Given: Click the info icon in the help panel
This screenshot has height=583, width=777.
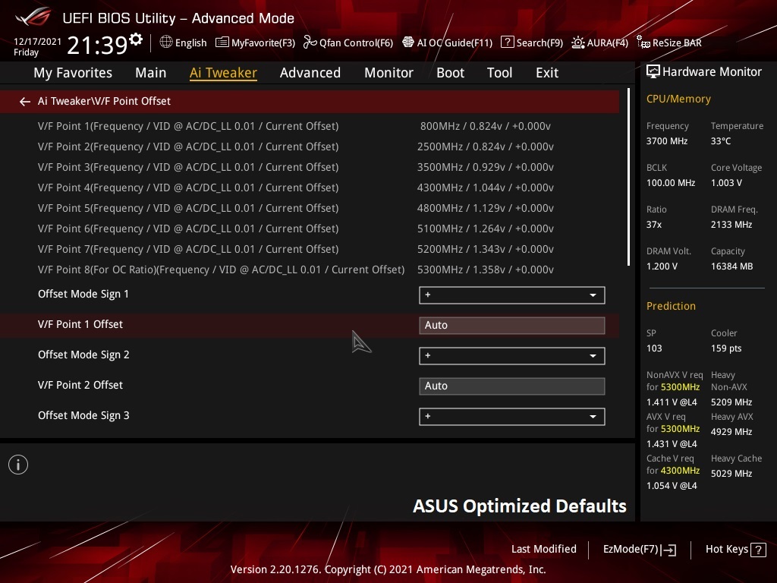Looking at the screenshot, I should [x=18, y=465].
